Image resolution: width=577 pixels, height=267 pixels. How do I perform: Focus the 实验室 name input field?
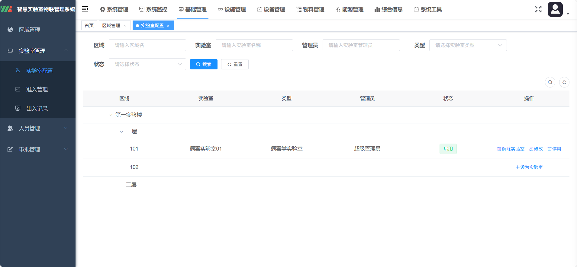[254, 45]
